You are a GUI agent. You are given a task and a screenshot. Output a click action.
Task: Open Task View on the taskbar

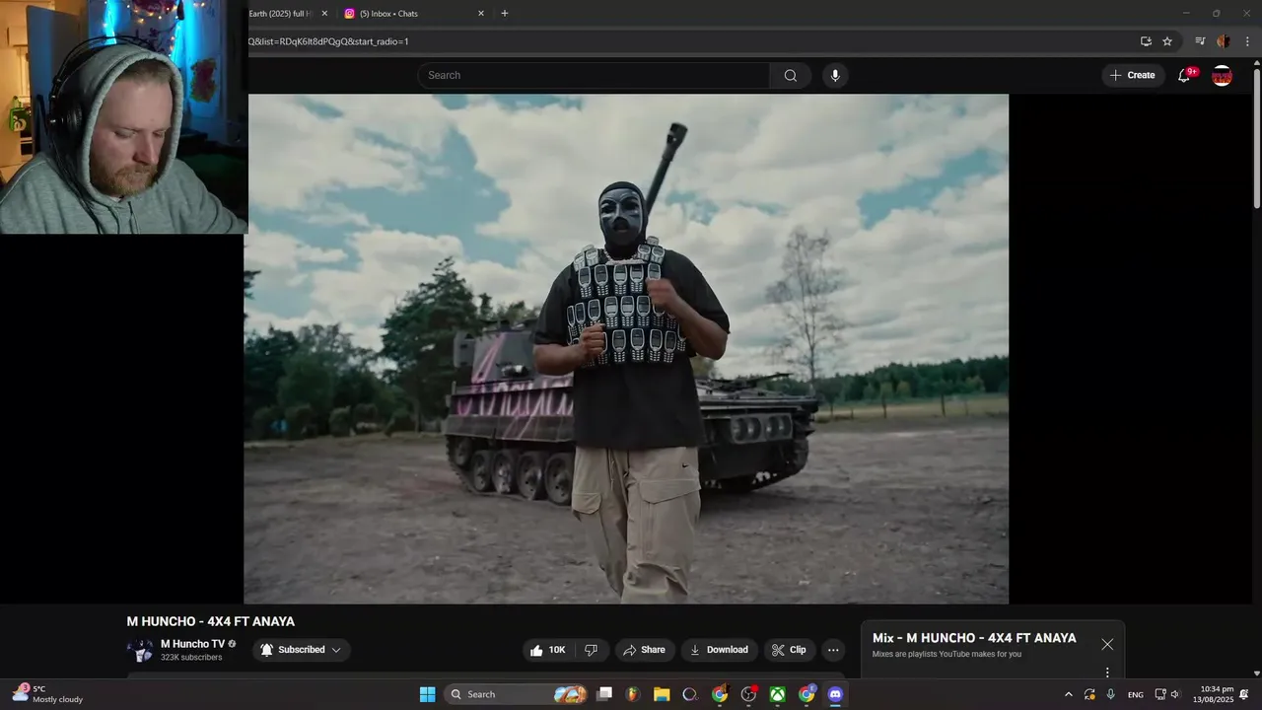pyautogui.click(x=604, y=694)
